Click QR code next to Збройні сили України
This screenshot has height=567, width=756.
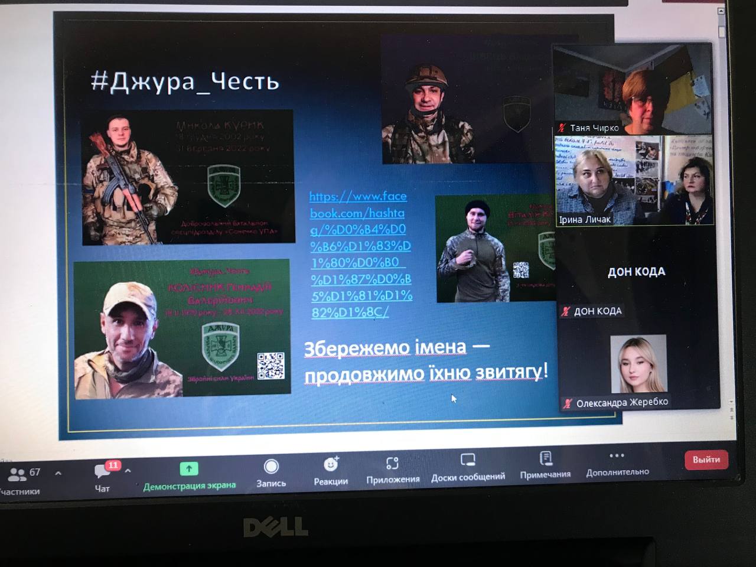[271, 366]
